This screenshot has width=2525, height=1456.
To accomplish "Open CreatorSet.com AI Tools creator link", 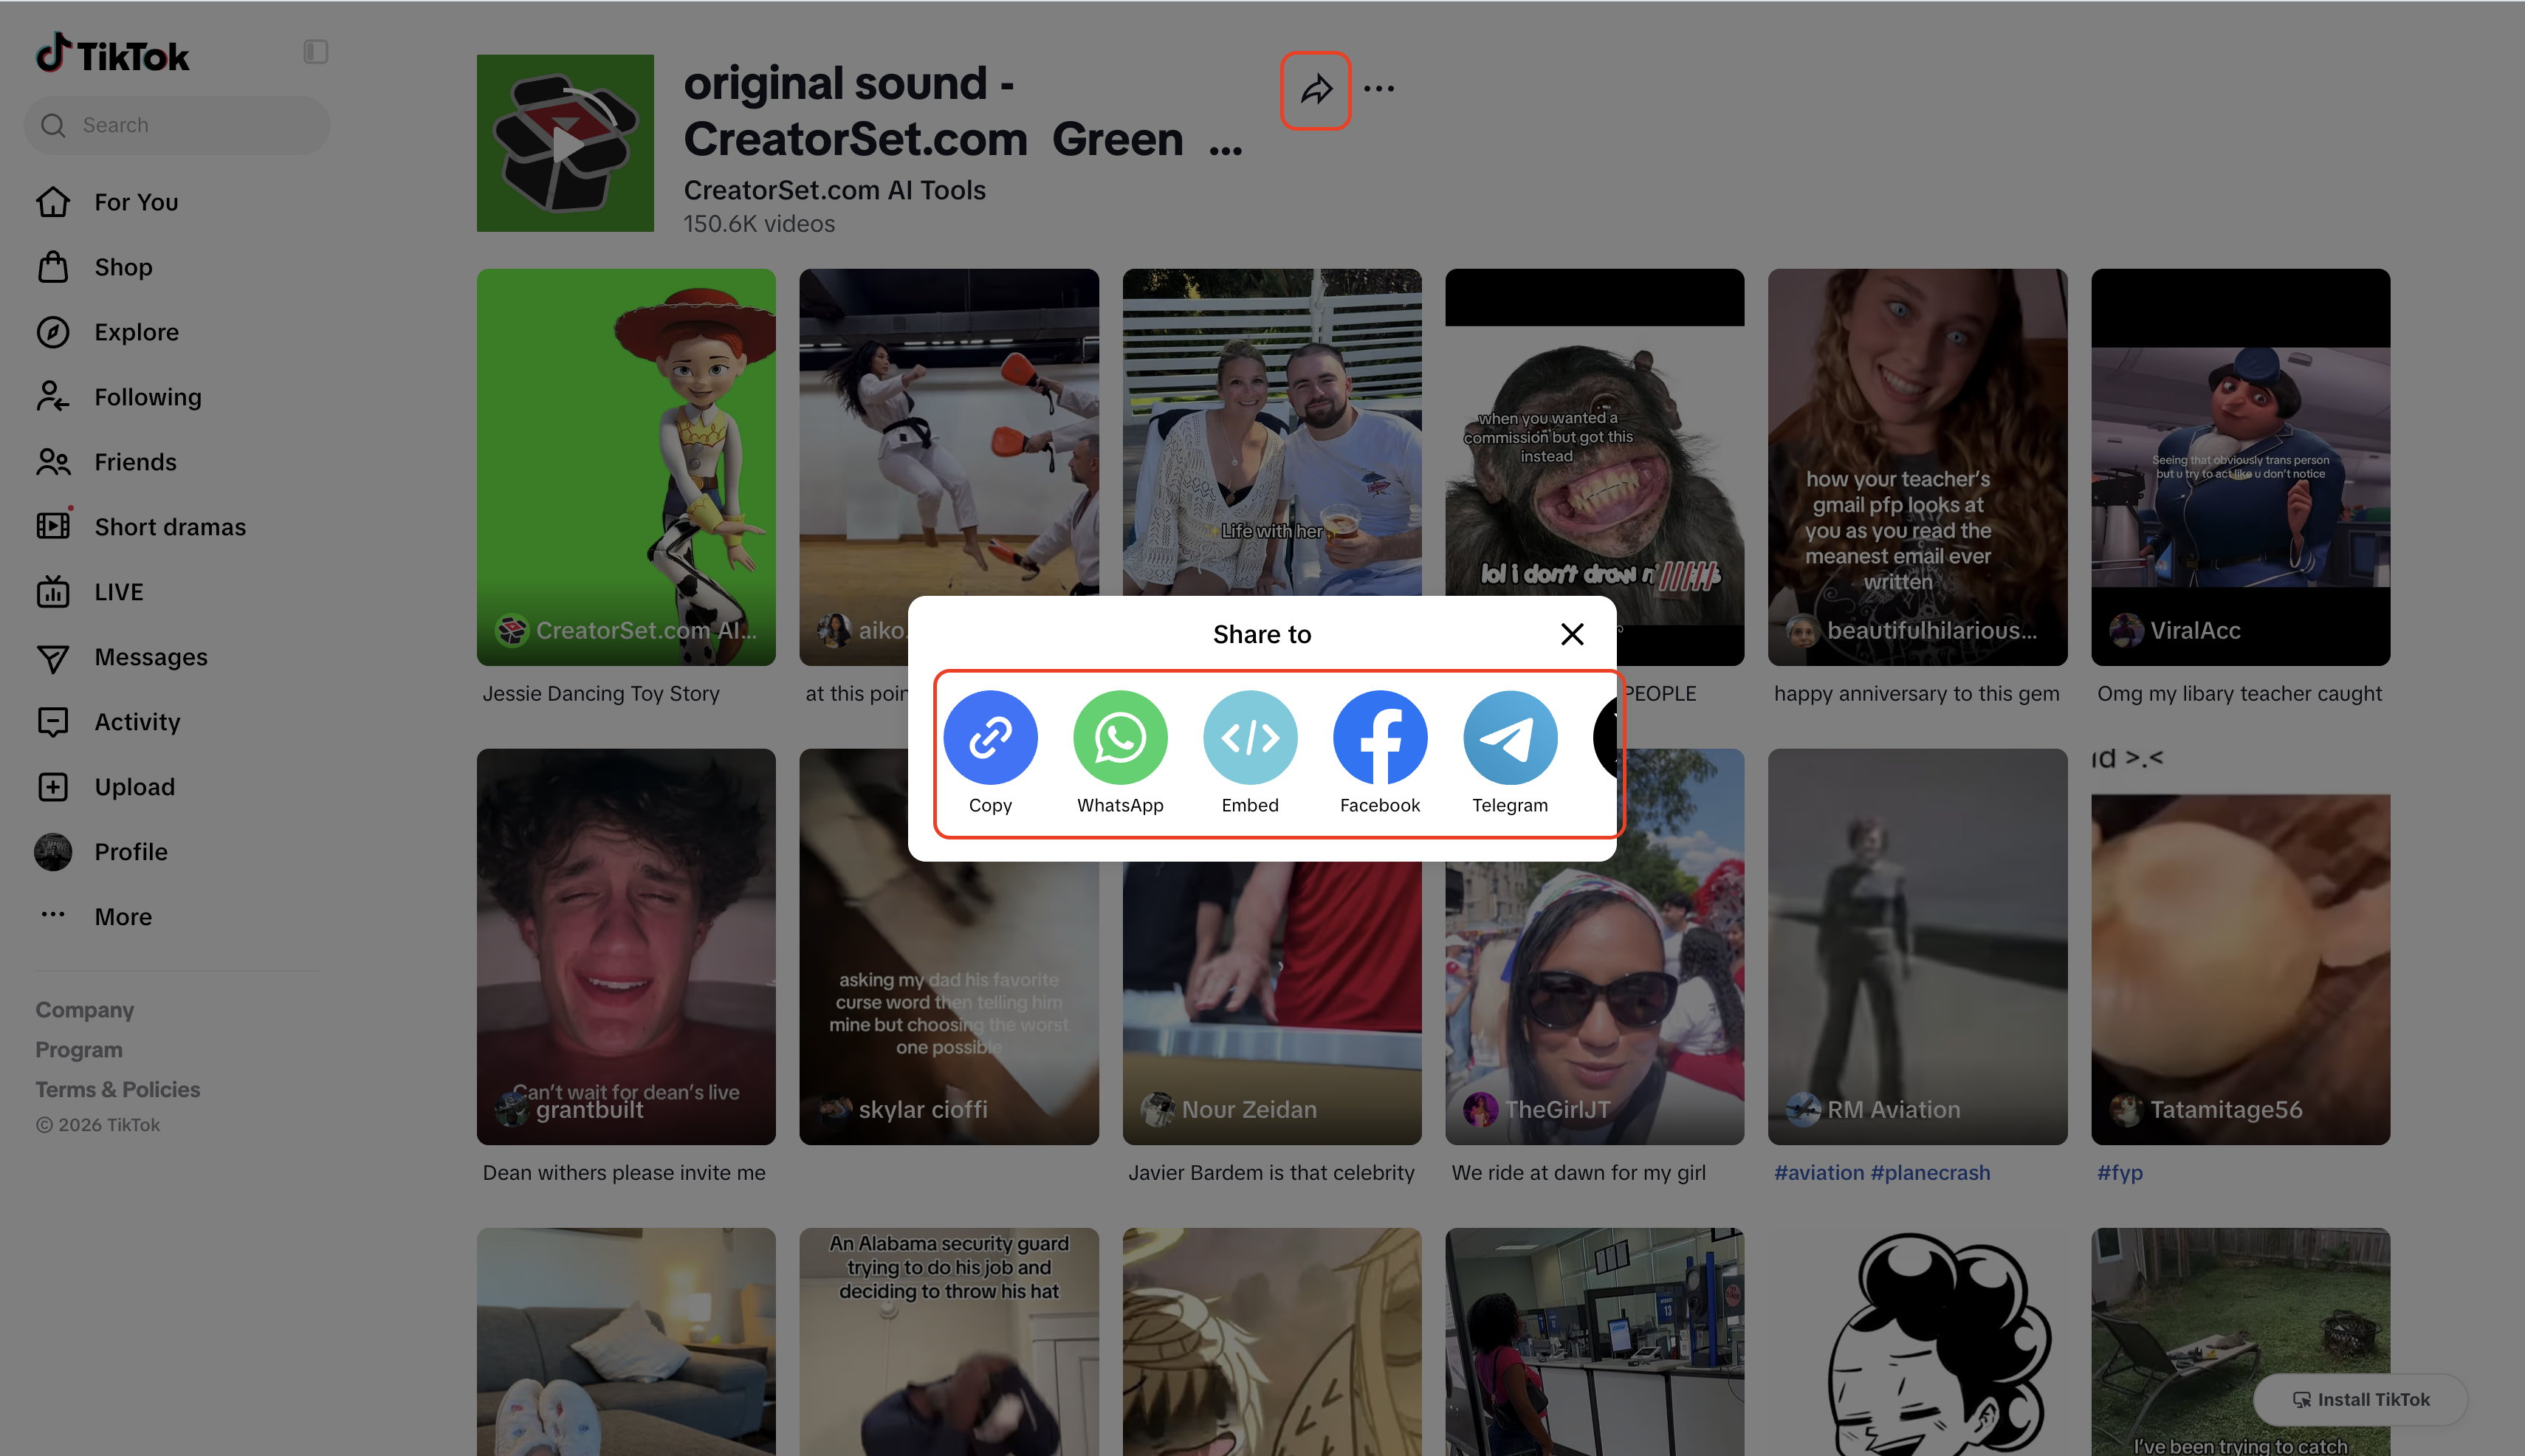I will coord(834,190).
